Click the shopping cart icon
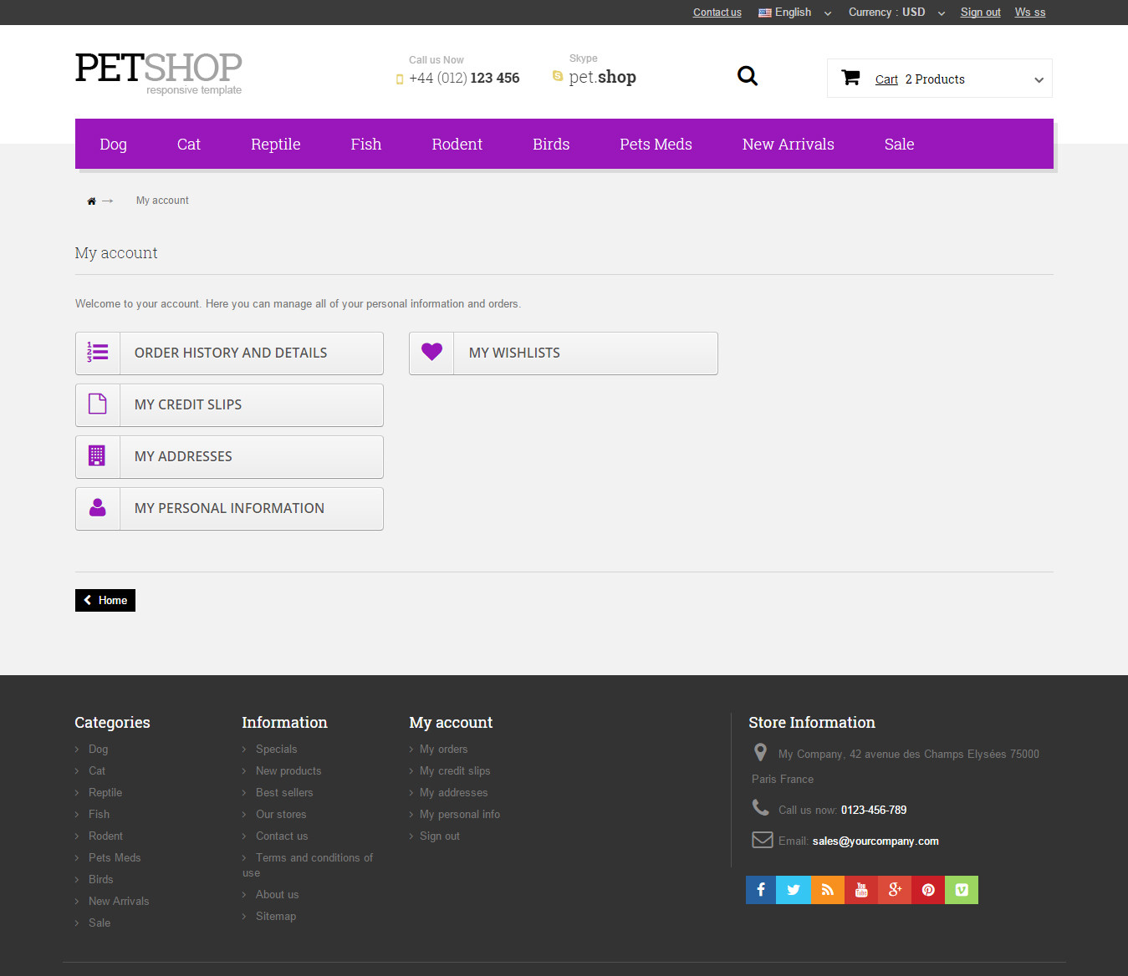This screenshot has width=1128, height=976. point(850,78)
